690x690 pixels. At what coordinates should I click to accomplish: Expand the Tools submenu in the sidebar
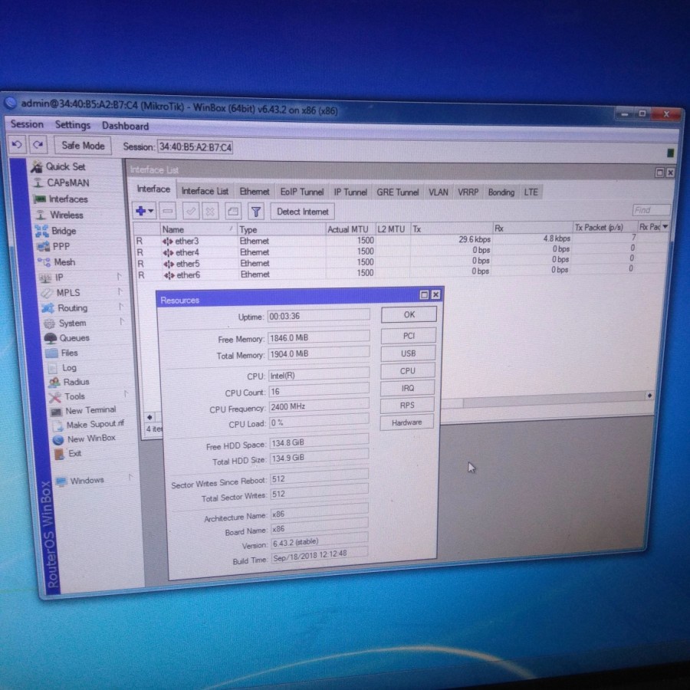click(x=74, y=396)
